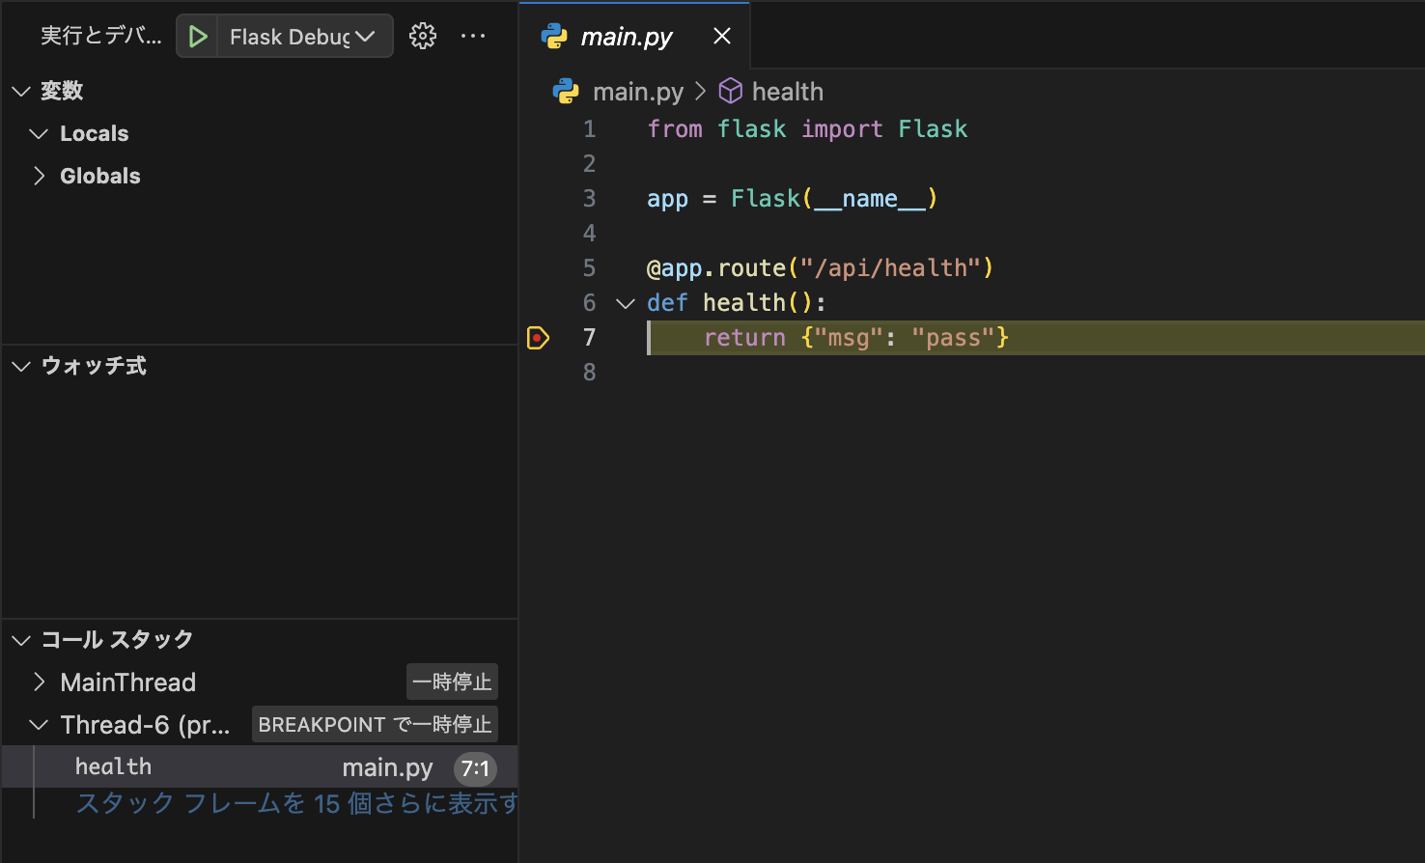Screen dimensions: 1425x863
Task: Collapse the Locals scope
Action: tap(39, 134)
